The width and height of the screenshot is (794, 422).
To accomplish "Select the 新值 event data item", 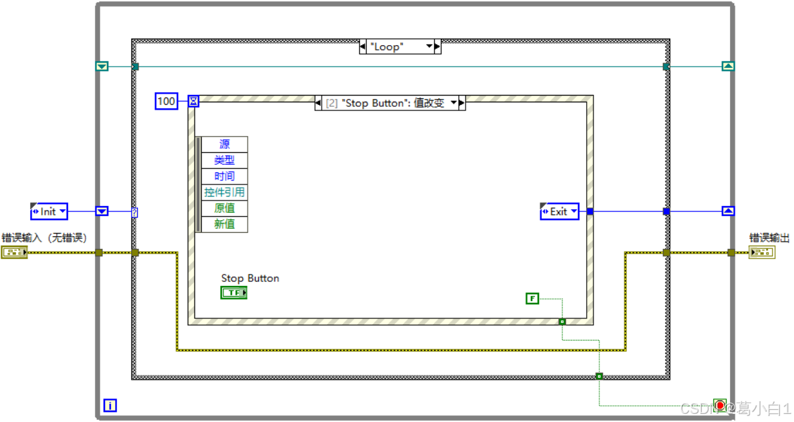I will click(x=224, y=224).
